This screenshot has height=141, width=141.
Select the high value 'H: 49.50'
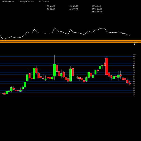(x=74, y=6)
